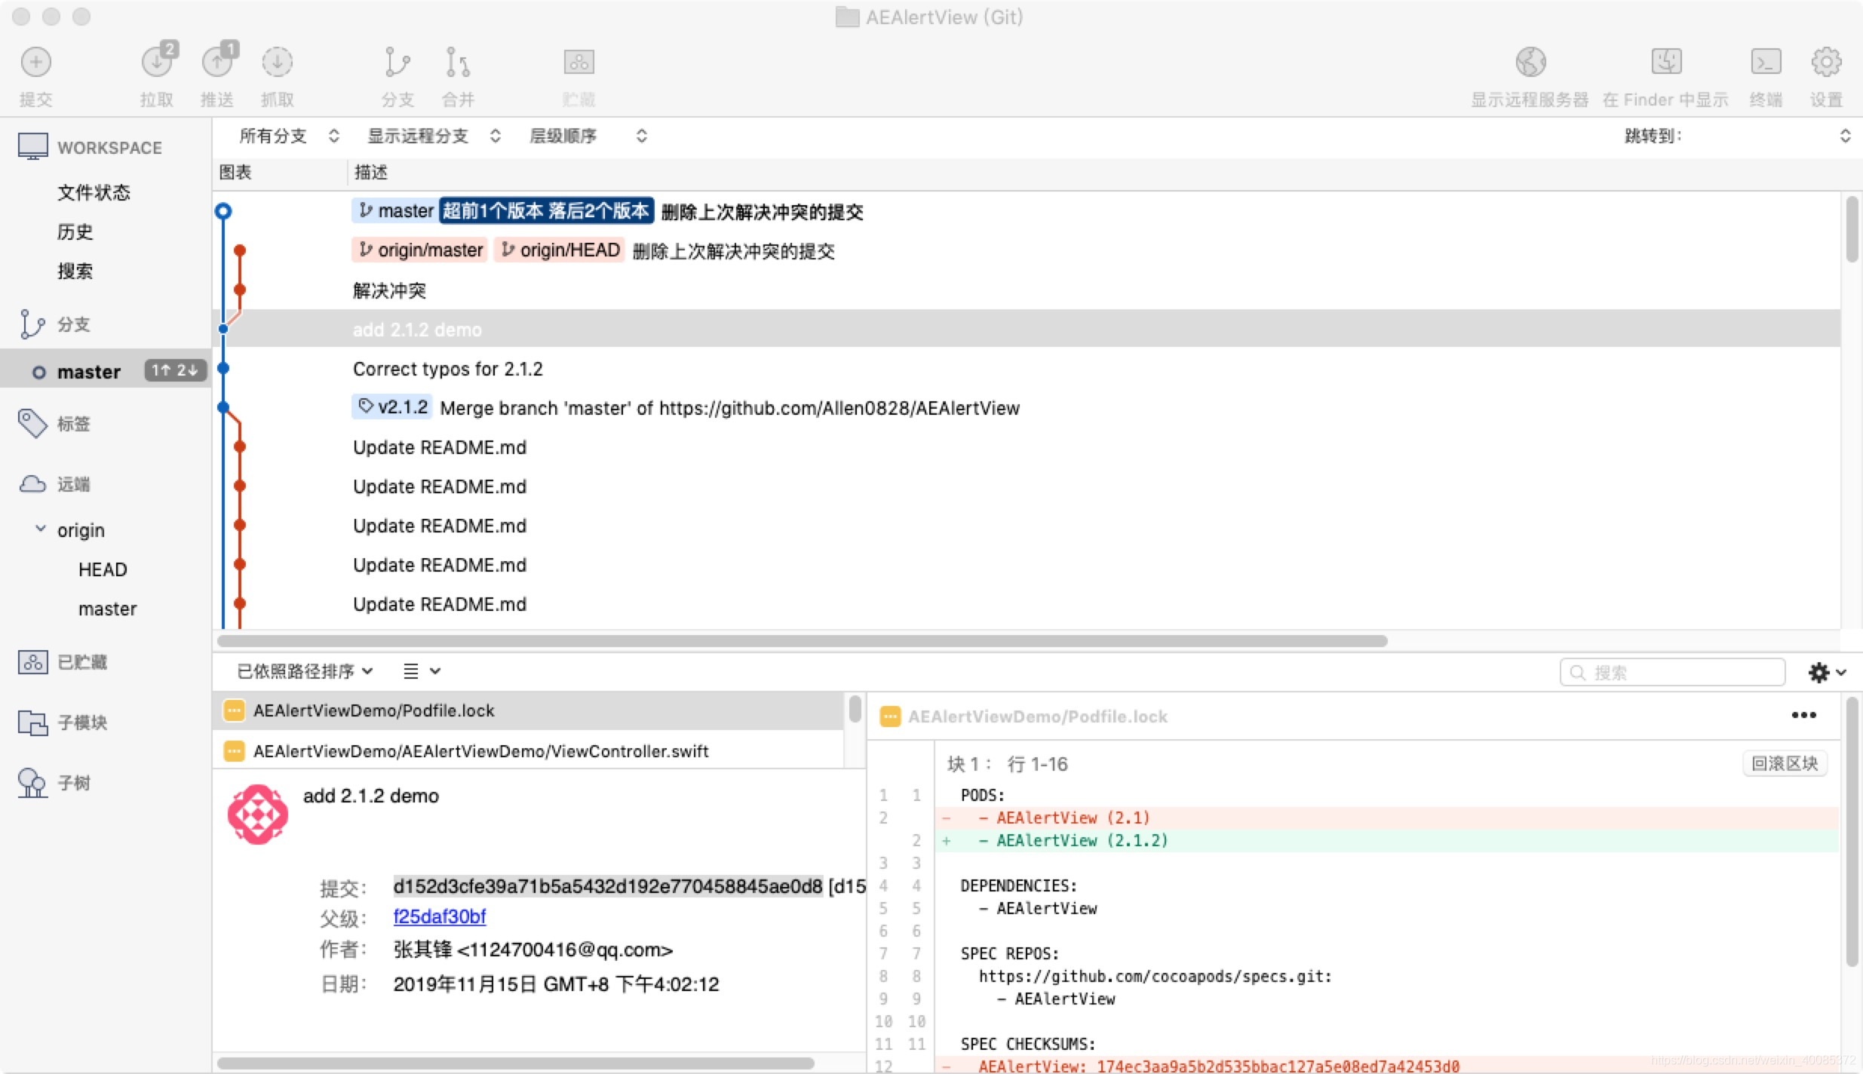1863x1074 pixels.
Task: Click the Branch (分支) toolbar icon
Action: click(x=397, y=63)
